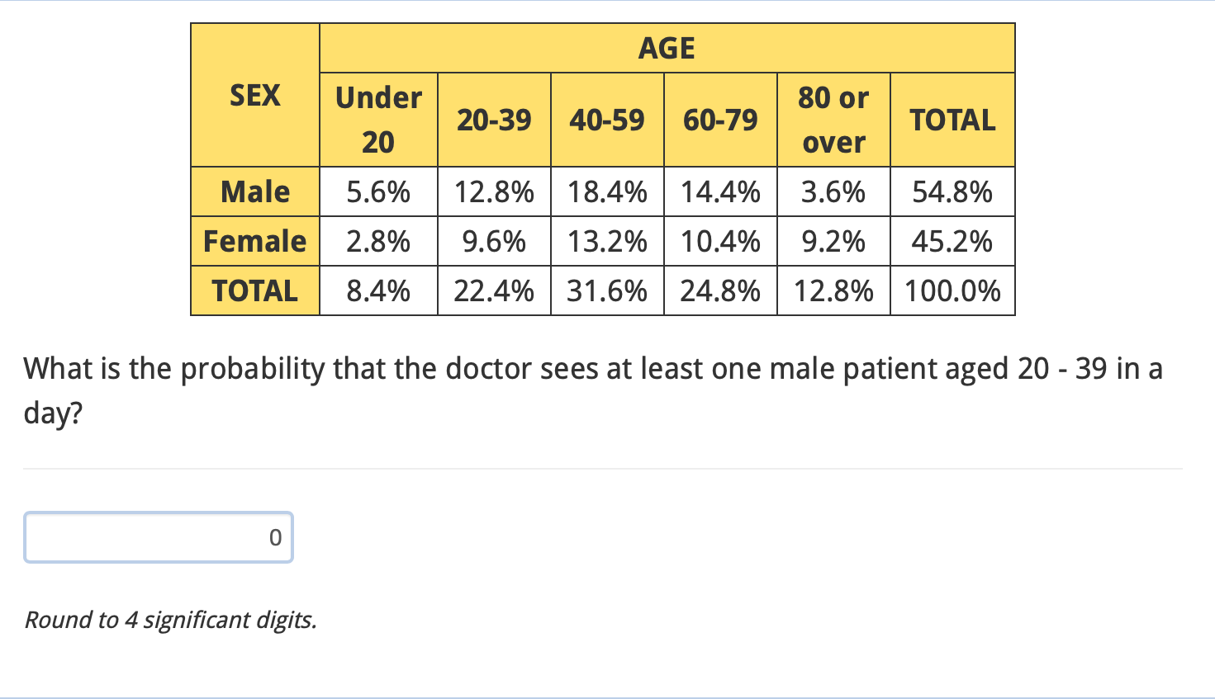Select the Male 20-39 cell showing 12.8%

tap(494, 191)
